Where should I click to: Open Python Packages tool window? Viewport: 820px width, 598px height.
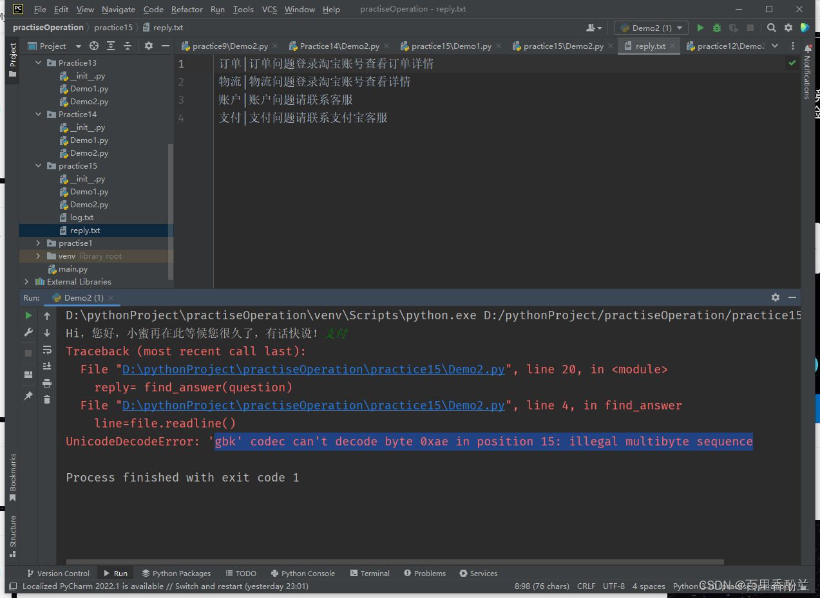176,573
